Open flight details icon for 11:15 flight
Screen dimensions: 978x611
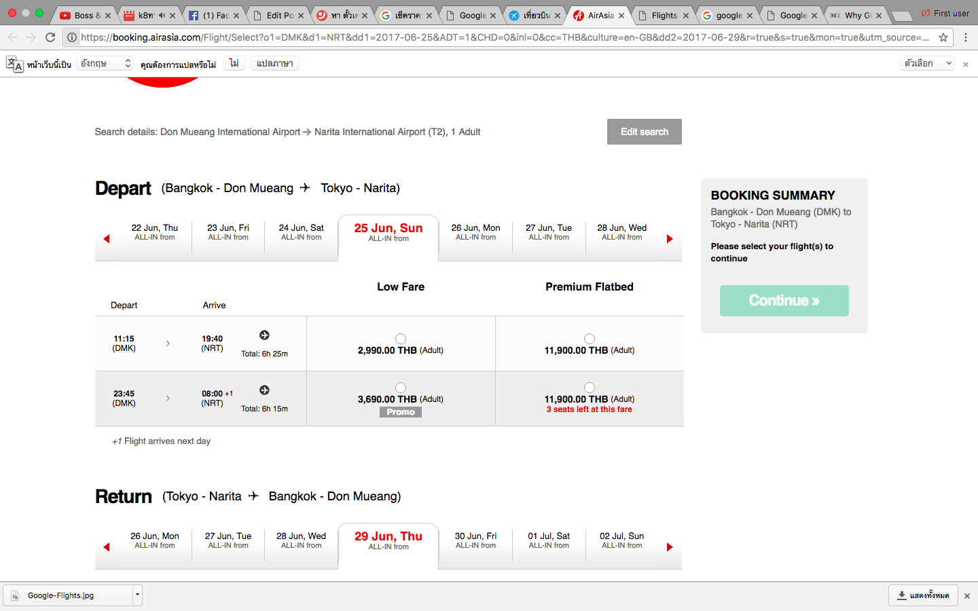pos(265,335)
